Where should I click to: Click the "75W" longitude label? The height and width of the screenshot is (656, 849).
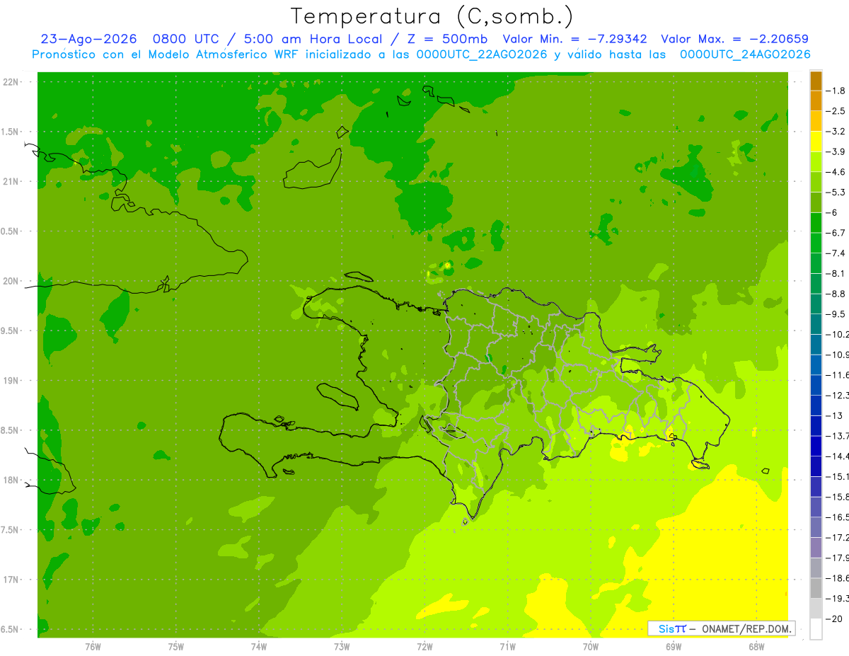[x=175, y=646]
